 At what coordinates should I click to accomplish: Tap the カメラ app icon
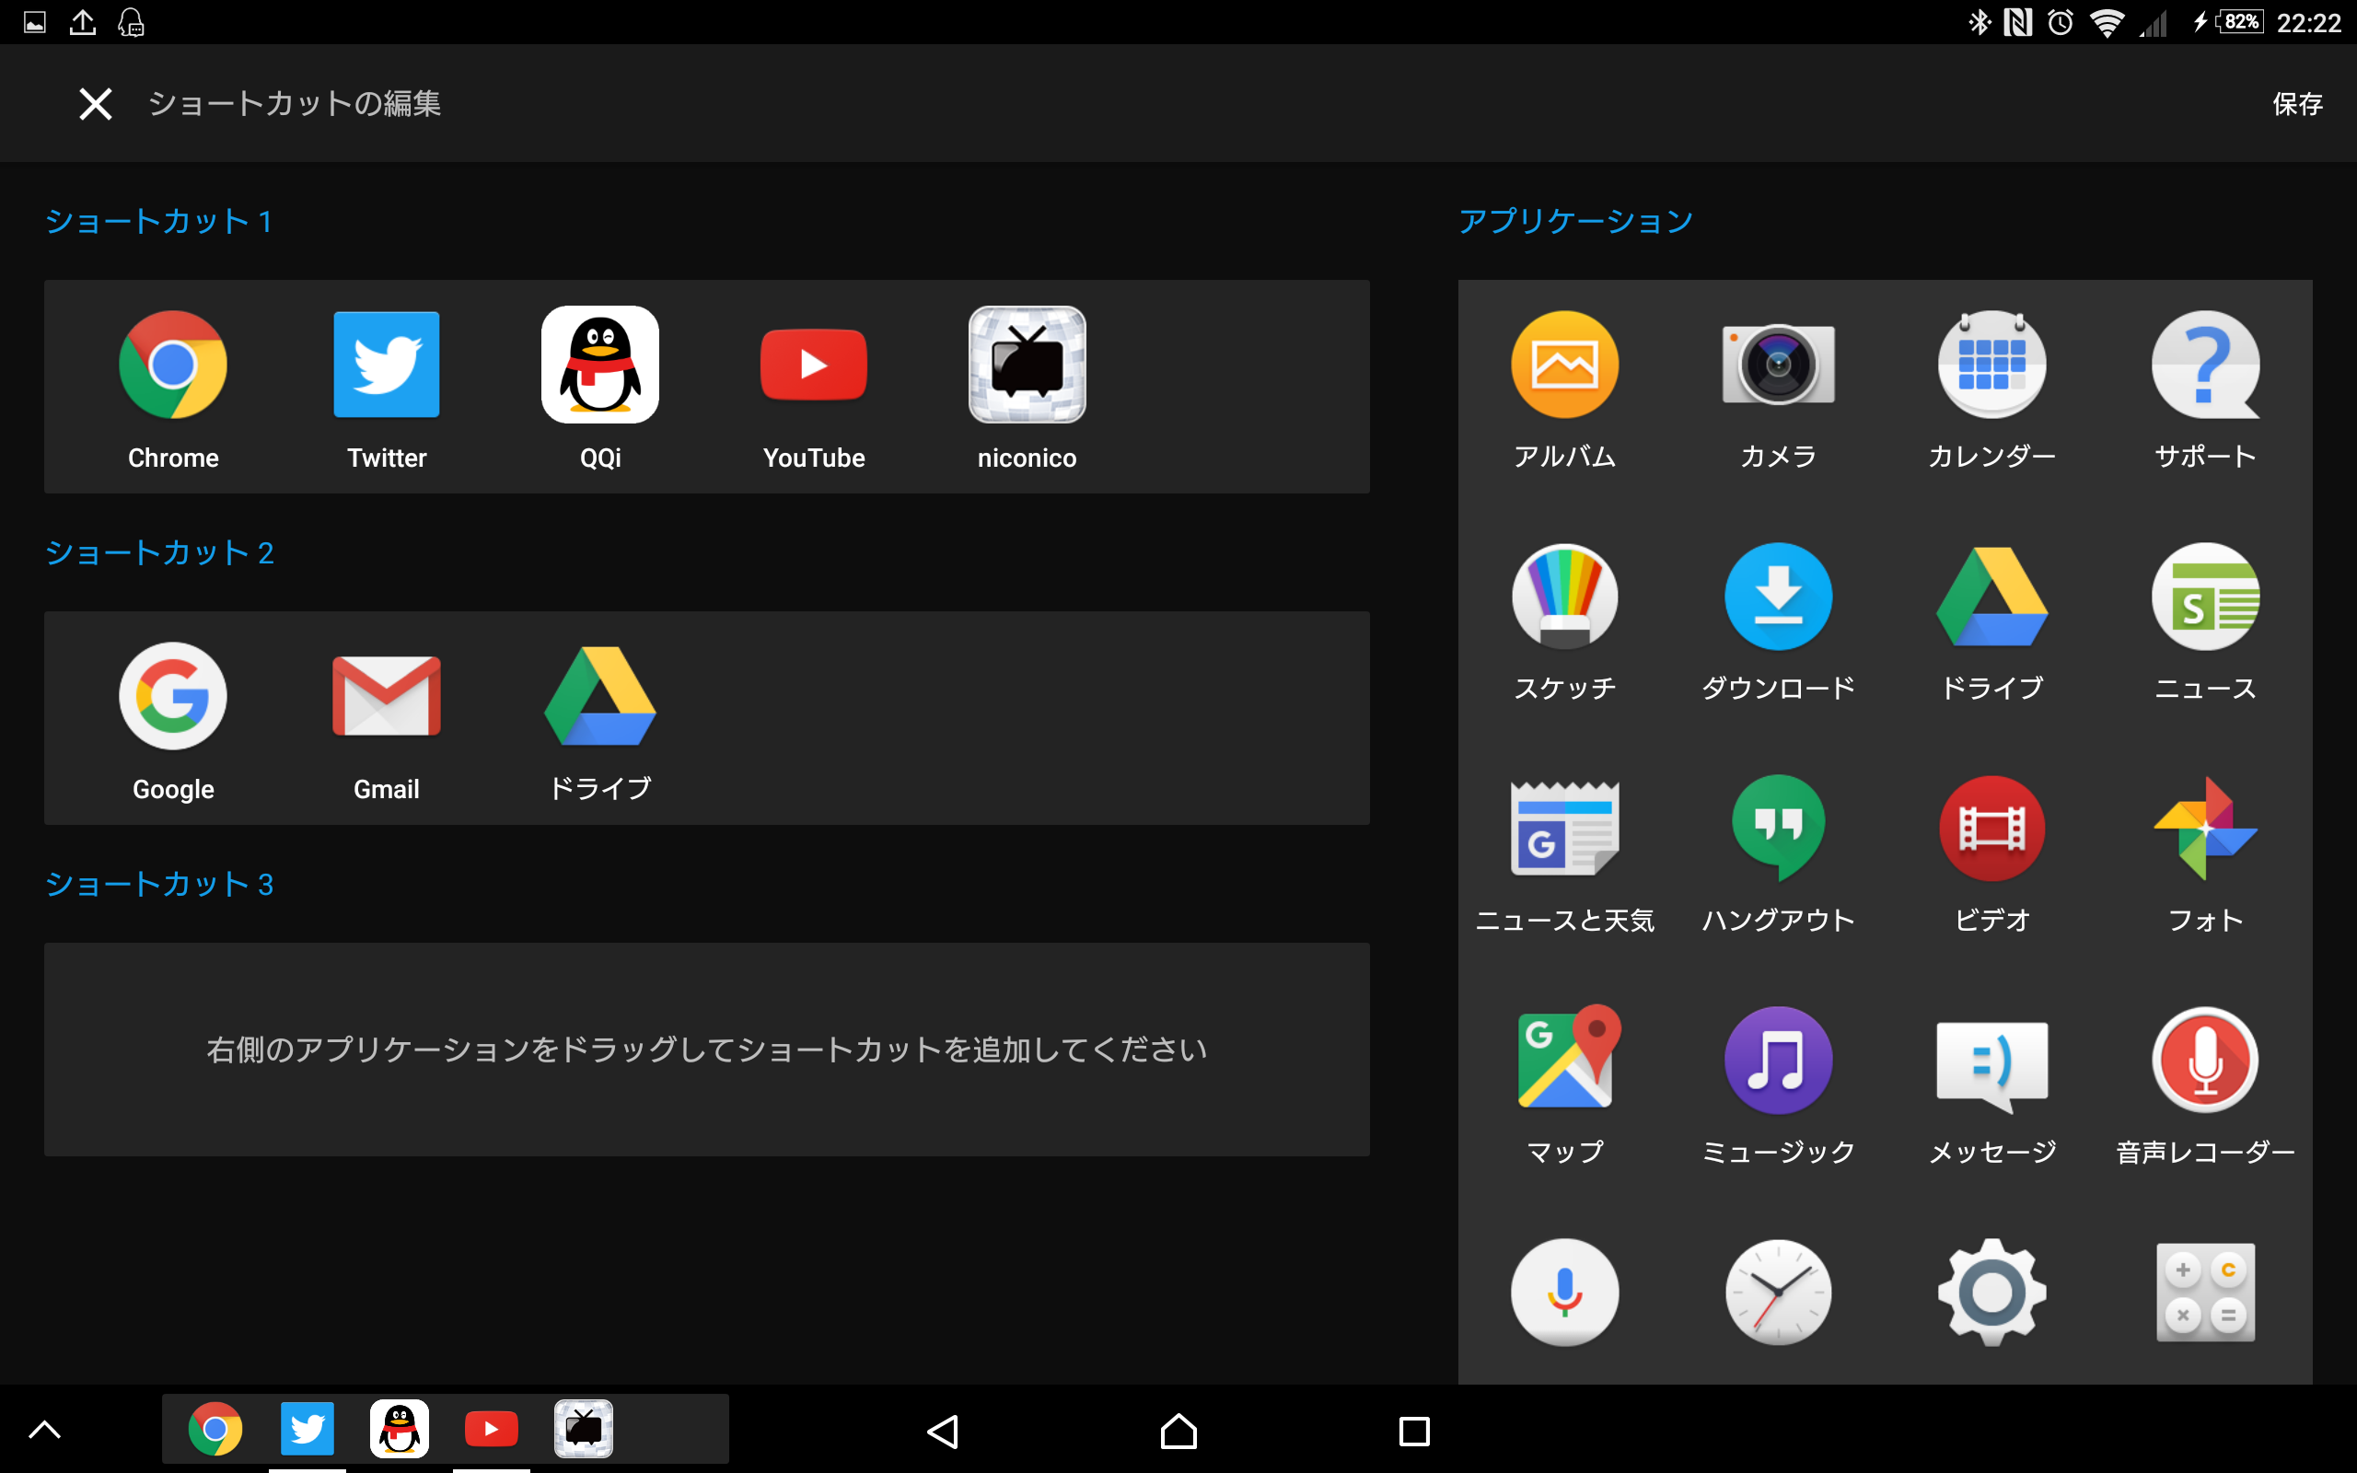[x=1779, y=365]
